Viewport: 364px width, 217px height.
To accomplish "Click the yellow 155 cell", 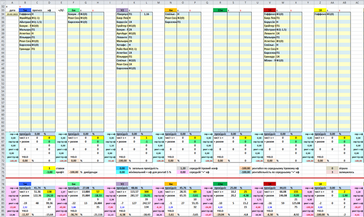I will click(296, 192).
